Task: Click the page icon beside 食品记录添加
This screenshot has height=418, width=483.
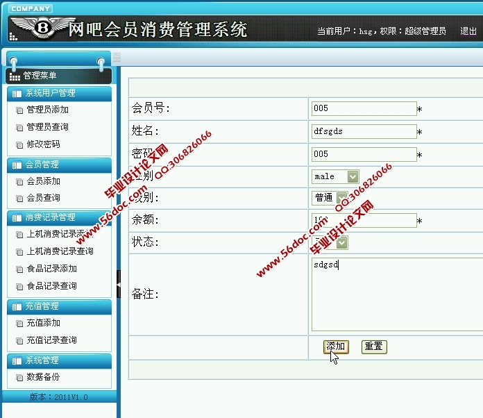Action: (x=19, y=269)
